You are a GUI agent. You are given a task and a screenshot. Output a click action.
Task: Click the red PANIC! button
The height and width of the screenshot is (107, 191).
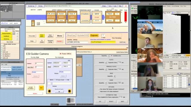pyautogui.click(x=60, y=41)
